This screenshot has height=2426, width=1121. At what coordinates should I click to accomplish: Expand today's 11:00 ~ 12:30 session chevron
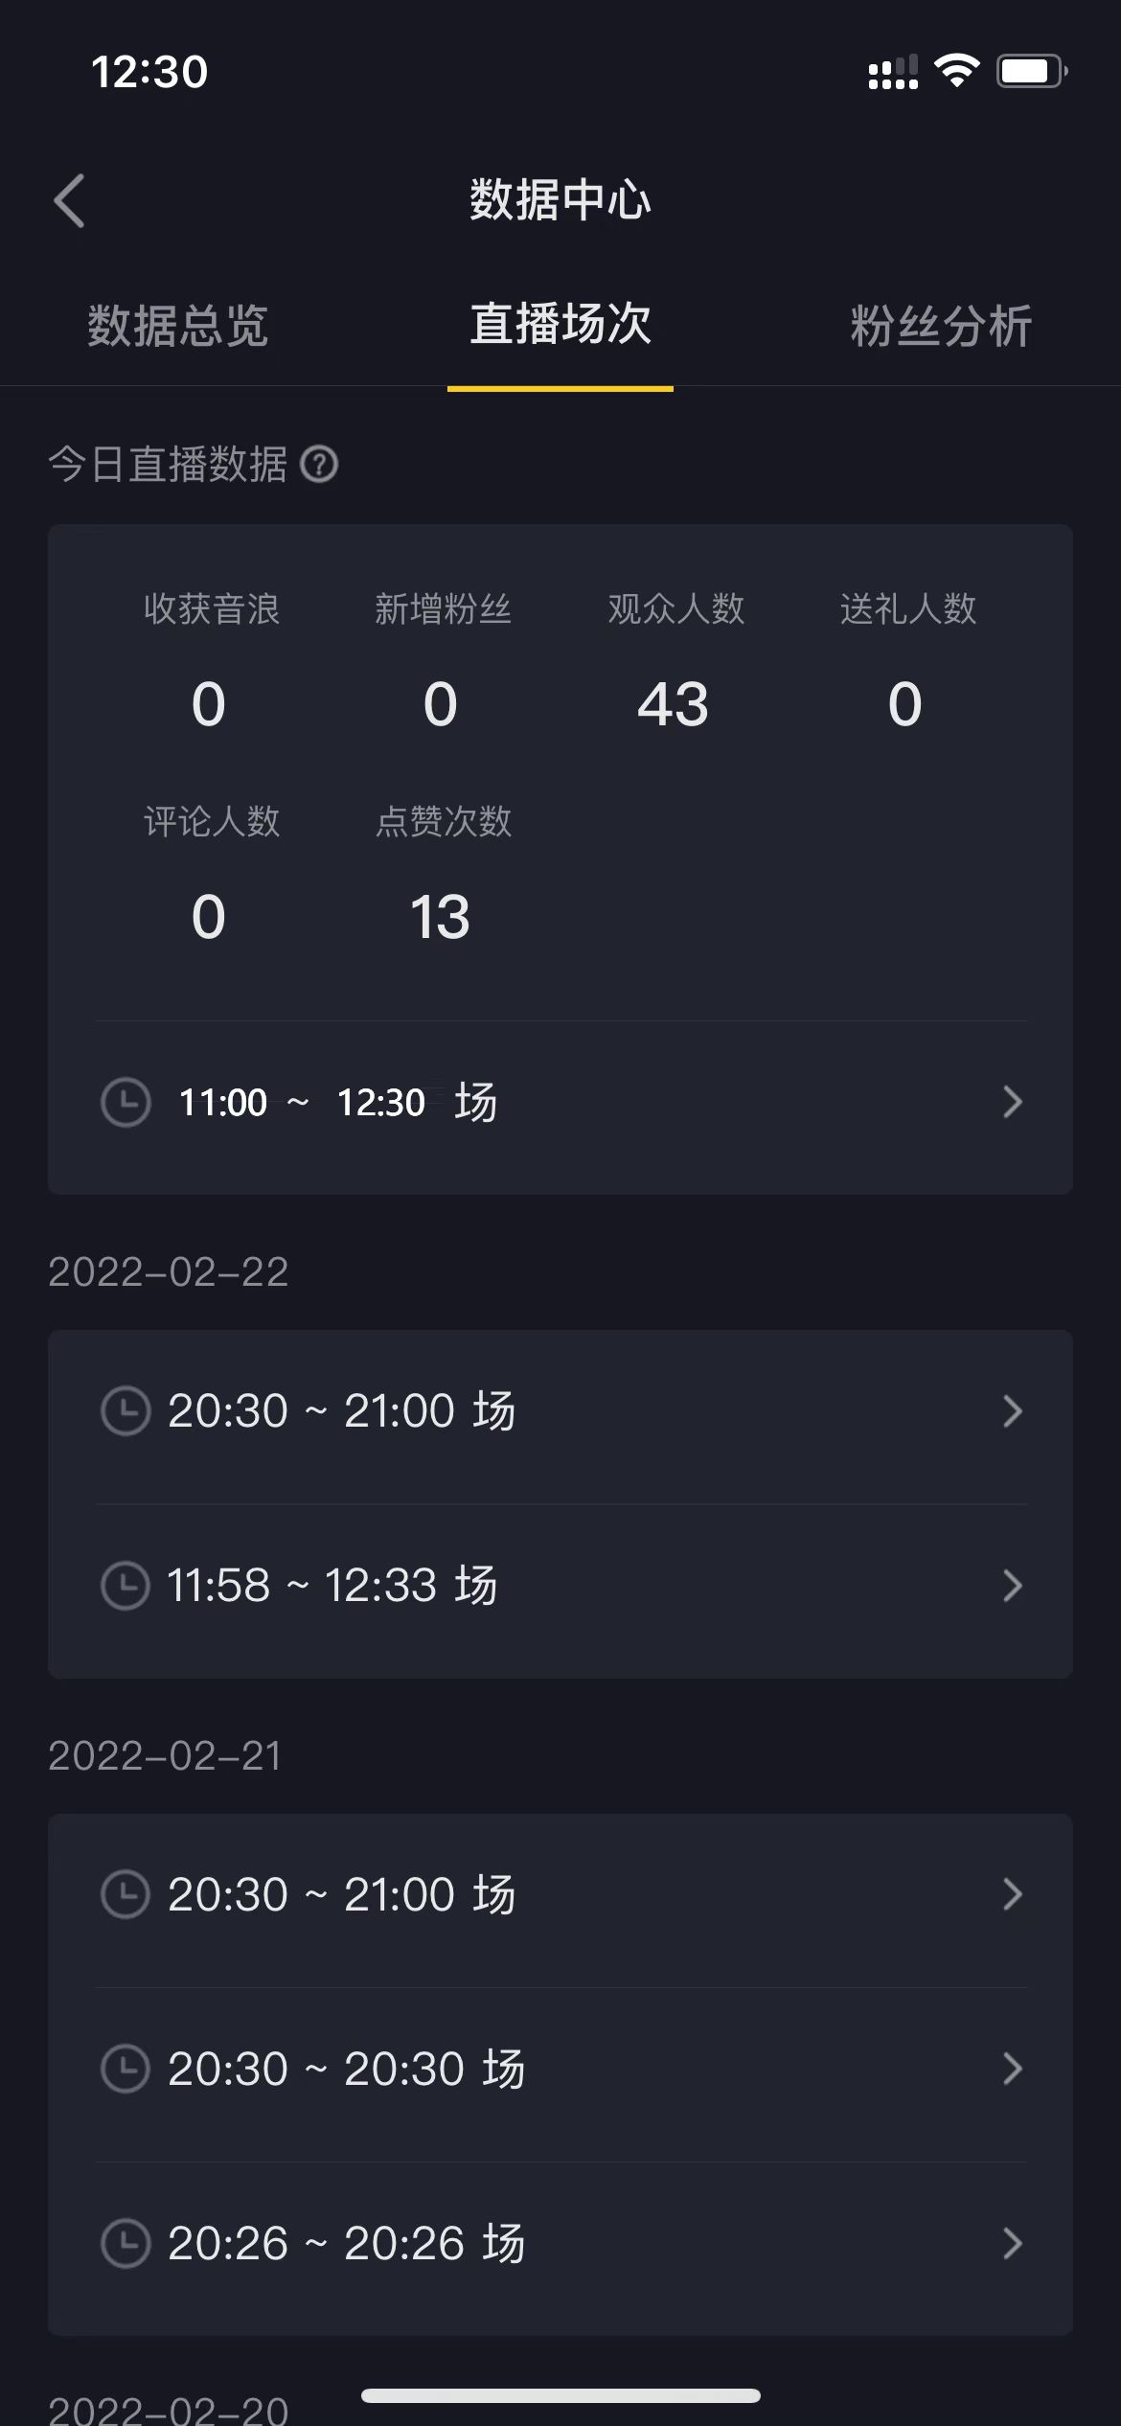[1012, 1102]
